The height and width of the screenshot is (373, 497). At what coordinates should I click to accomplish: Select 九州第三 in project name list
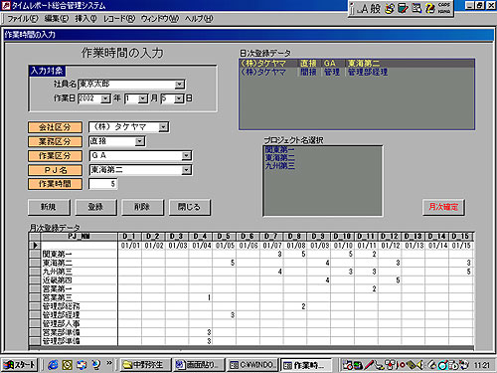[280, 166]
